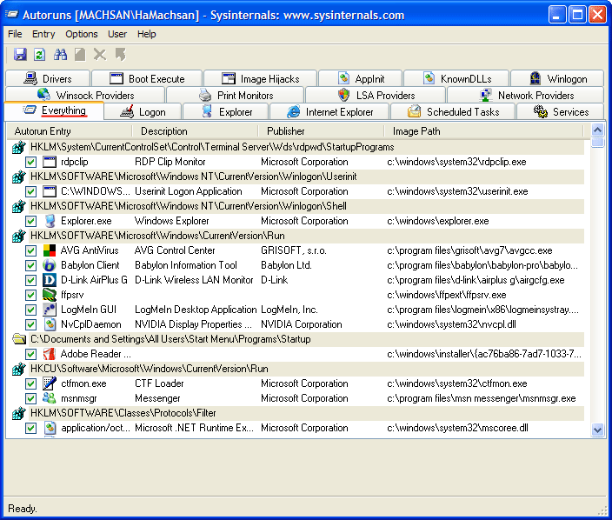612x520 pixels.
Task: Uncheck the rdpclip entry checkbox
Action: click(x=31, y=162)
